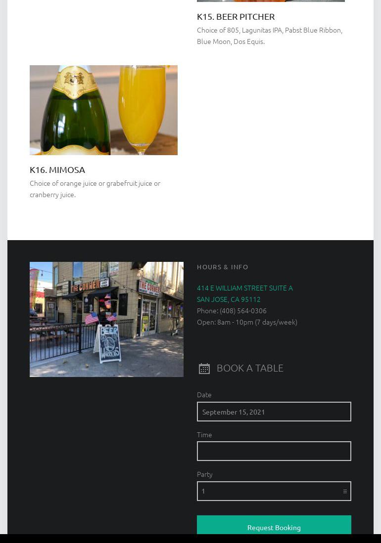Click the calendar icon beside Book a Table

pos(204,369)
